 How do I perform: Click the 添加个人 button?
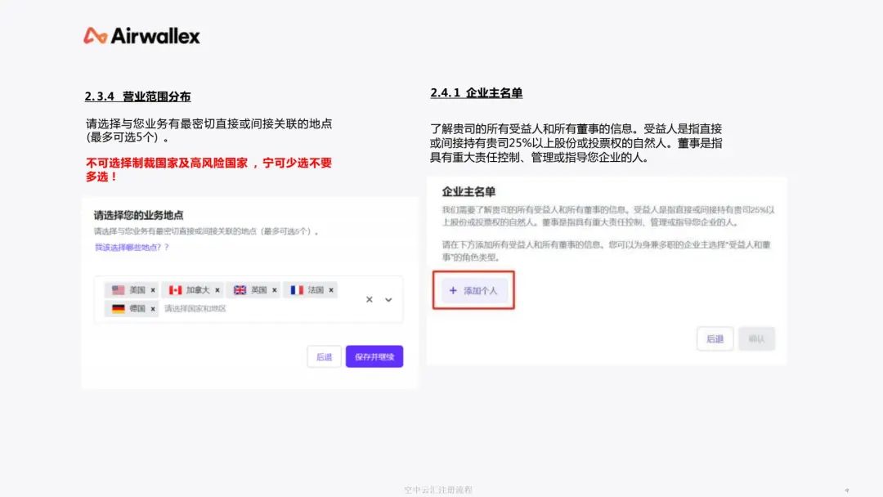[x=474, y=290]
